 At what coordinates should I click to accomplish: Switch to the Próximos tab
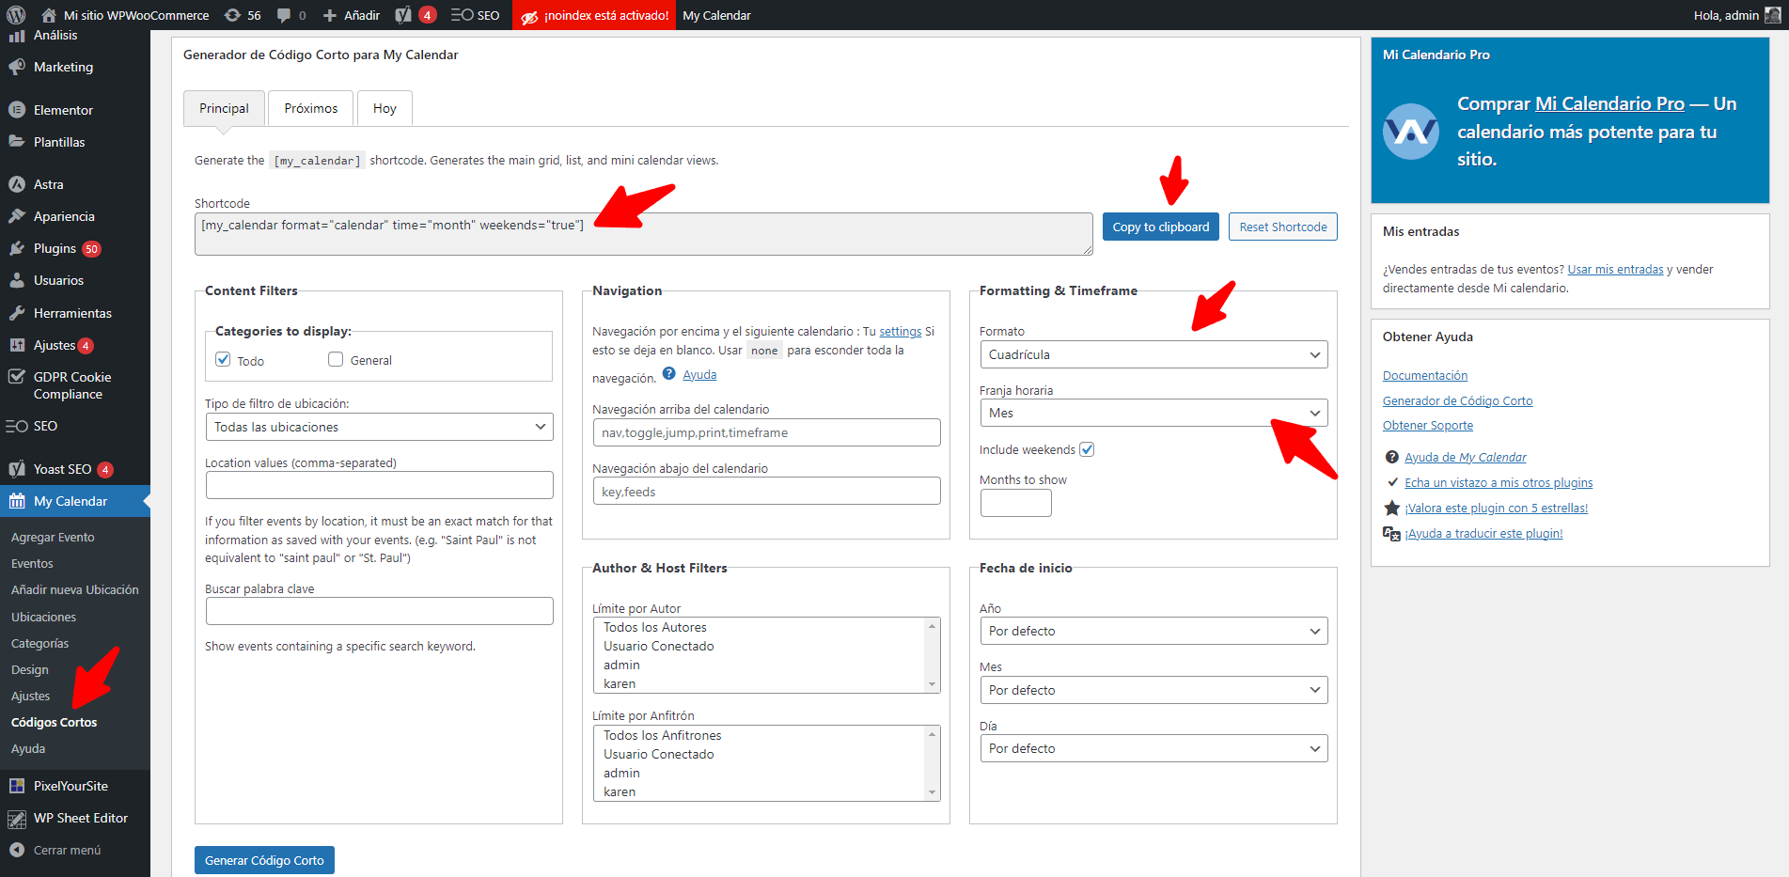pos(310,108)
